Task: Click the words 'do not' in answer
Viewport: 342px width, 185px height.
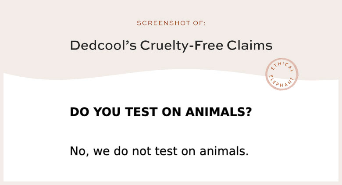Action: point(132,151)
